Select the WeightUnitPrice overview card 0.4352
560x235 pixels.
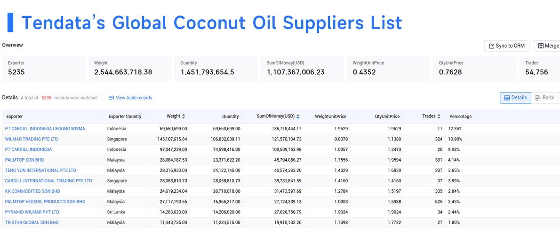pyautogui.click(x=389, y=69)
